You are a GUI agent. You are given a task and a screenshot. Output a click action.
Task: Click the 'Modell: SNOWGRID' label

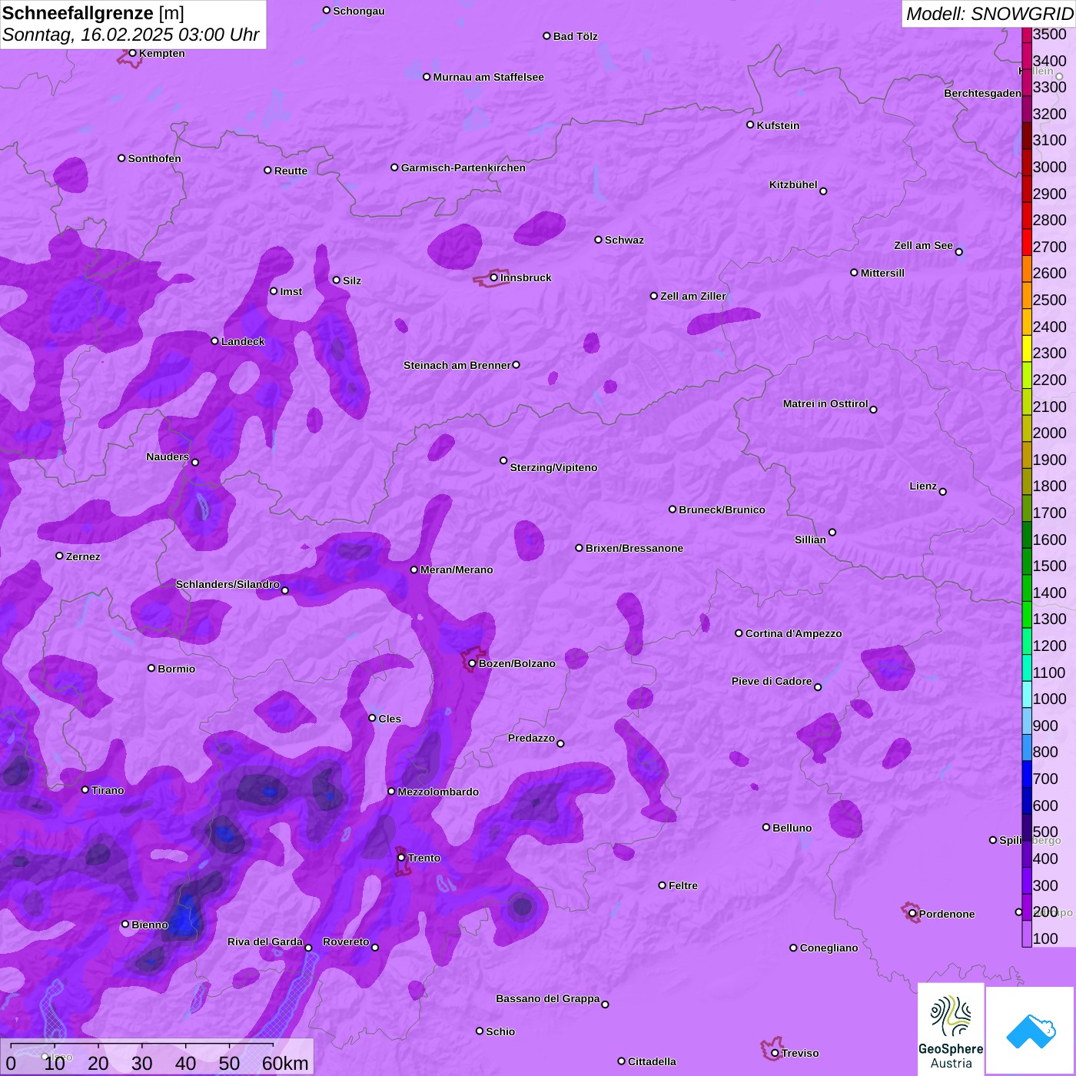(x=989, y=14)
